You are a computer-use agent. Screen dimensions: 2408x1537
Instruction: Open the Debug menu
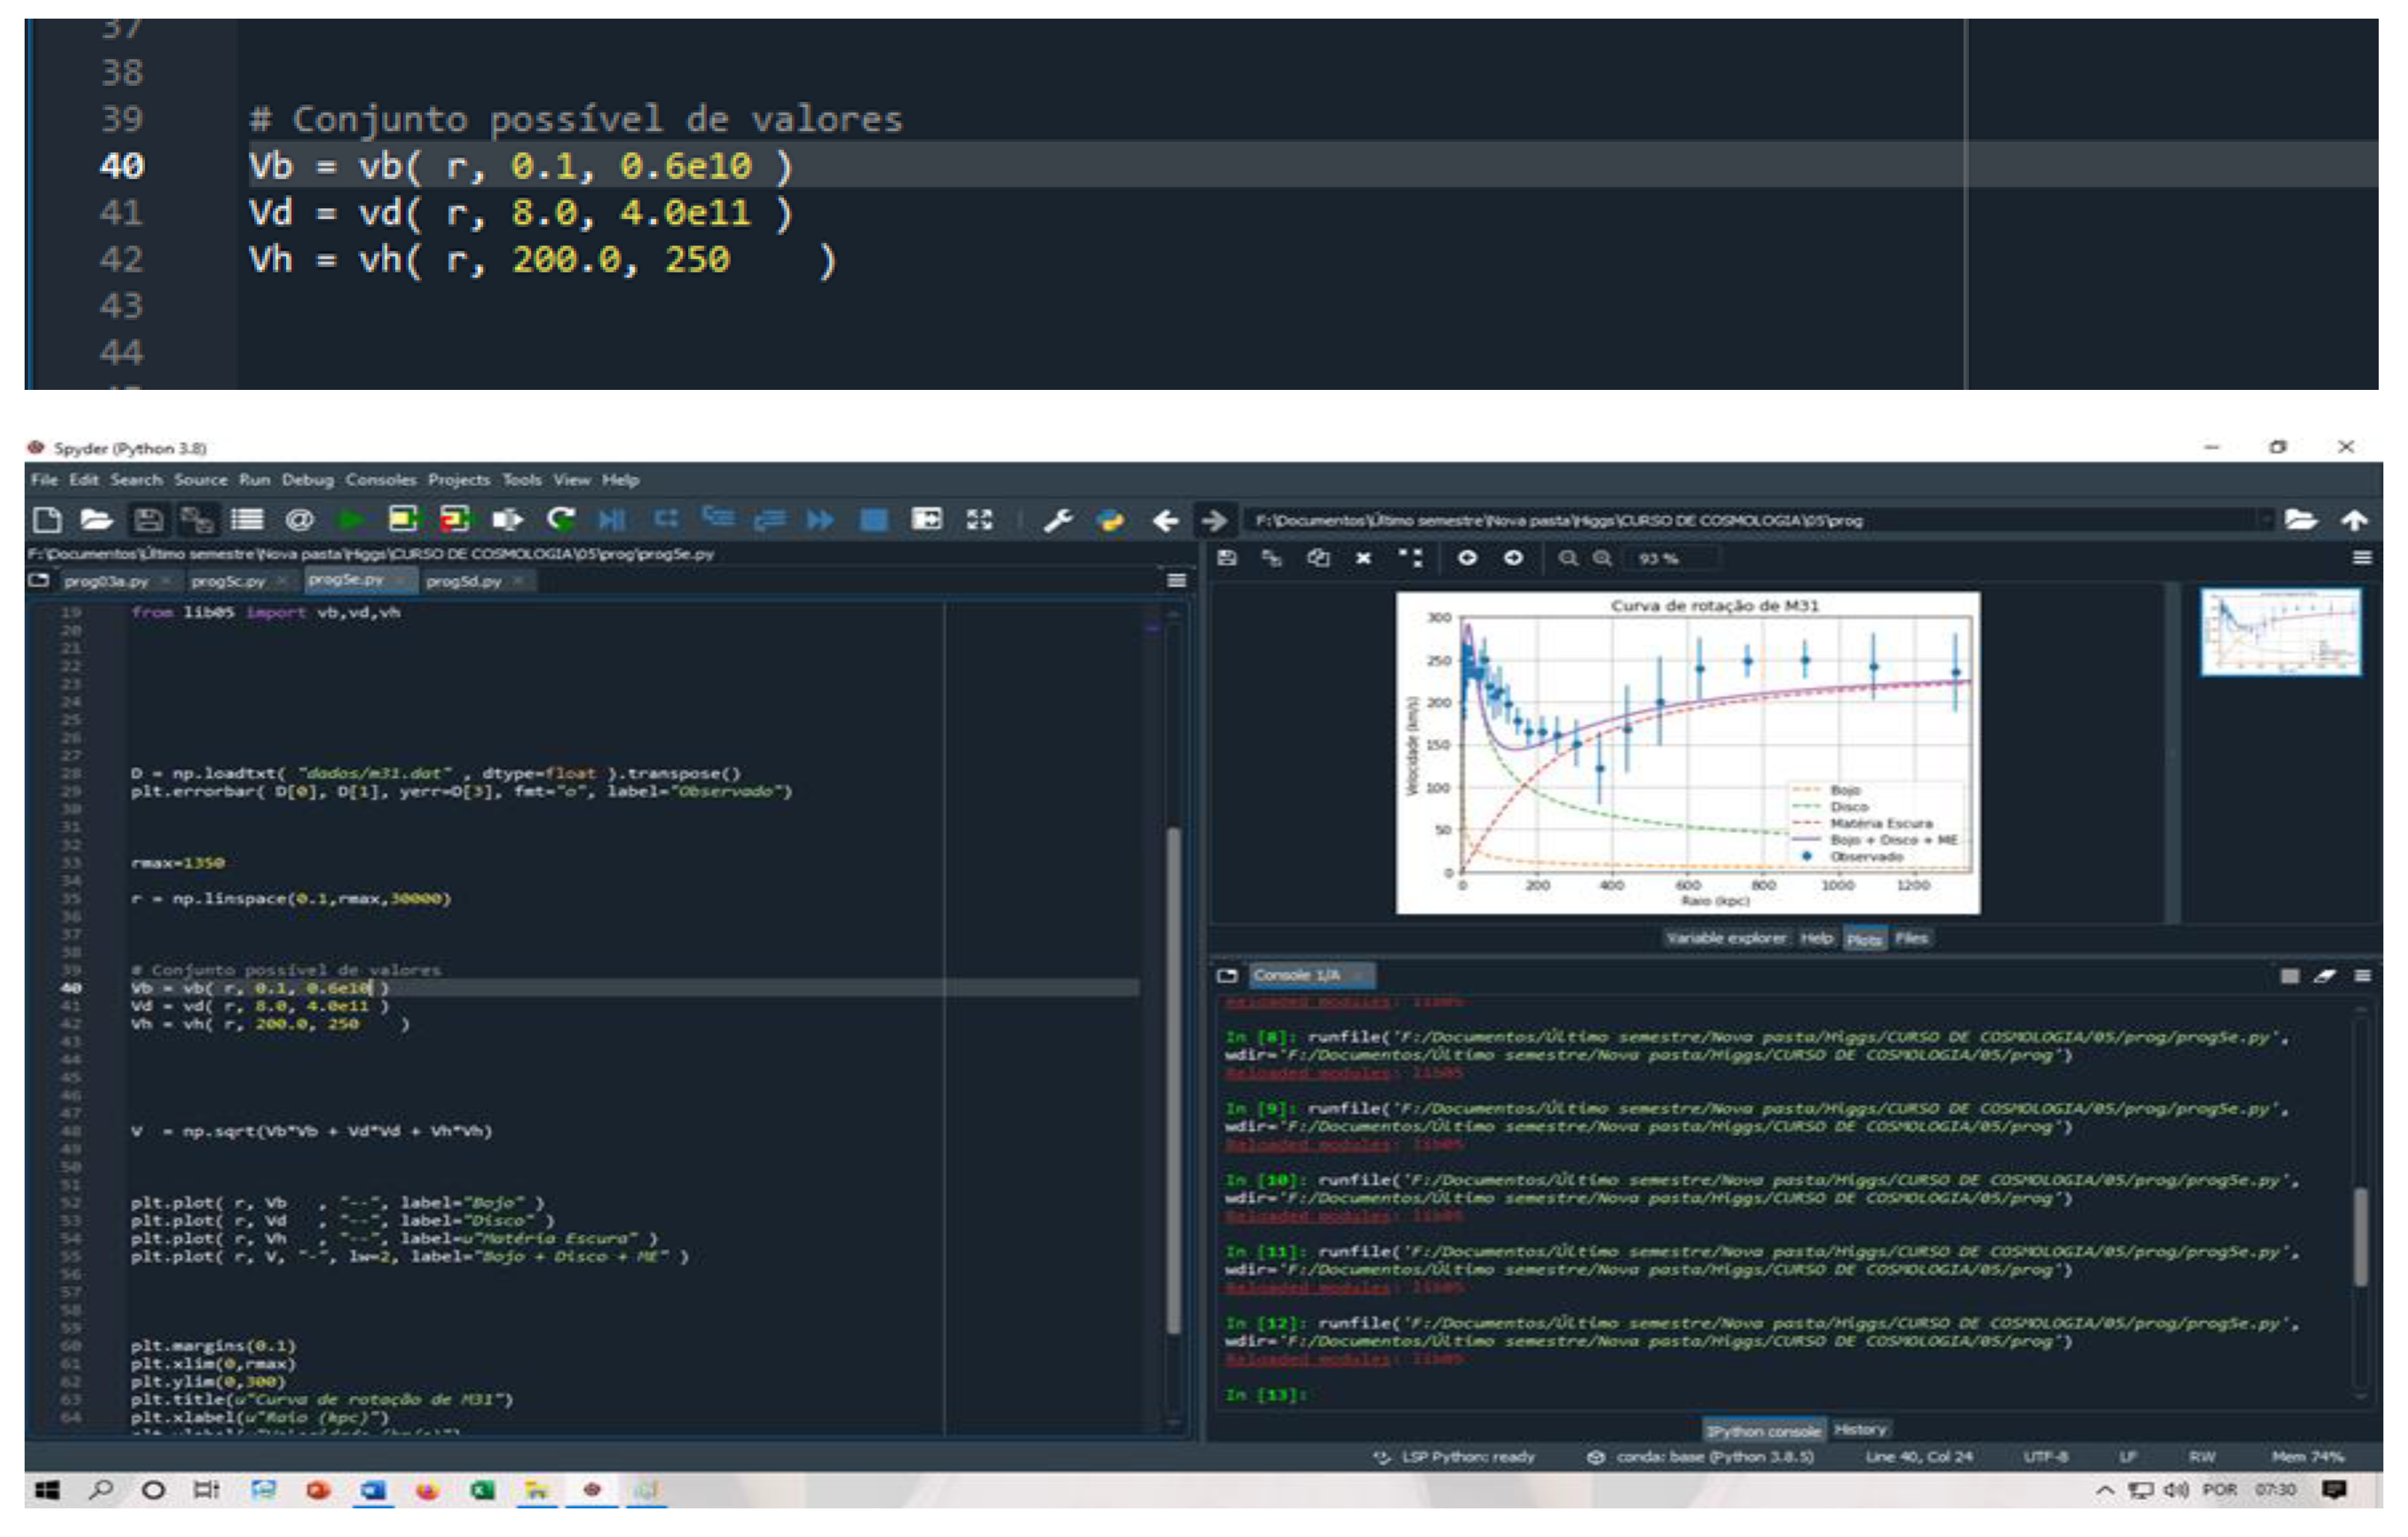pyautogui.click(x=307, y=480)
